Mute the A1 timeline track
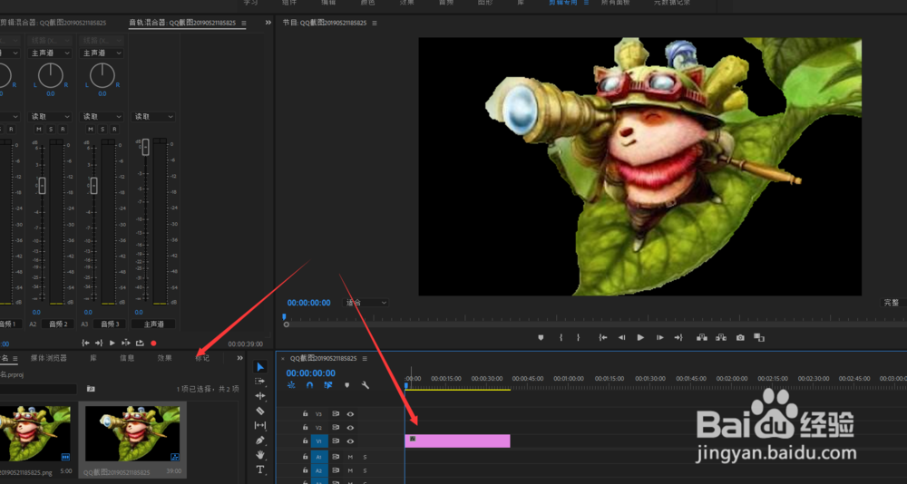The height and width of the screenshot is (484, 907). pyautogui.click(x=350, y=457)
